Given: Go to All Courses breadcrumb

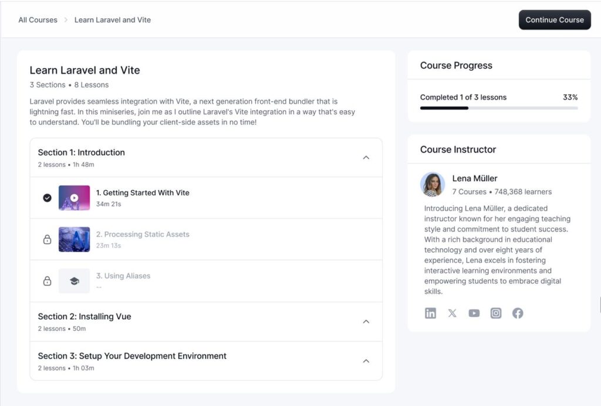Looking at the screenshot, I should (38, 20).
